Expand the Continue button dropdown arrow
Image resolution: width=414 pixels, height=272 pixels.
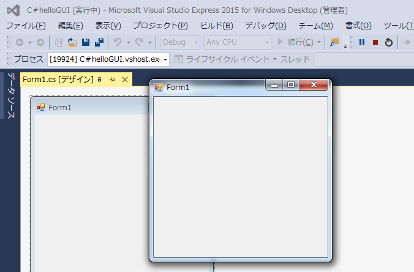[319, 42]
